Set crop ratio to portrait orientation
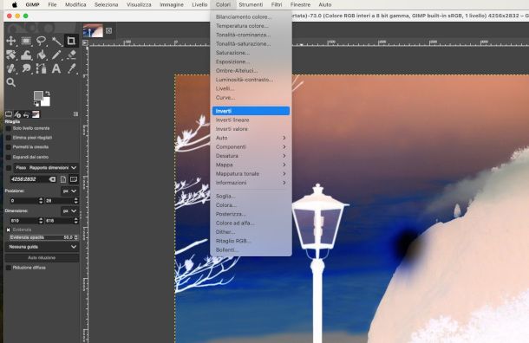 [x=63, y=179]
